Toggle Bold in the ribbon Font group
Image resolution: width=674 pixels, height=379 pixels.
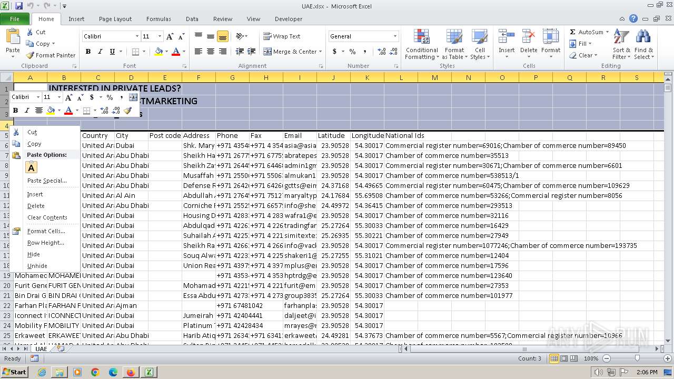click(88, 52)
